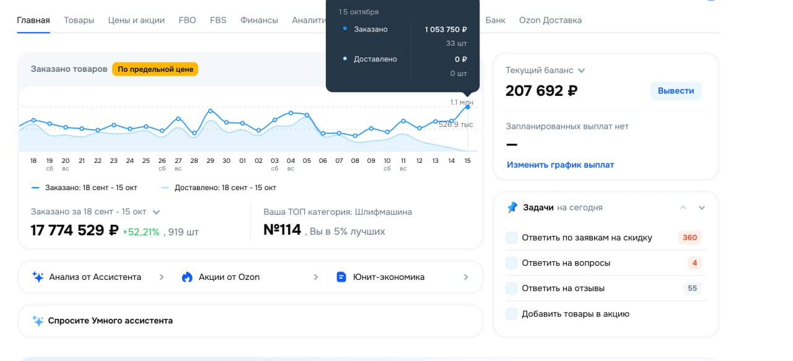Check Добавить товары в акцию task
The image size is (793, 361).
(512, 314)
